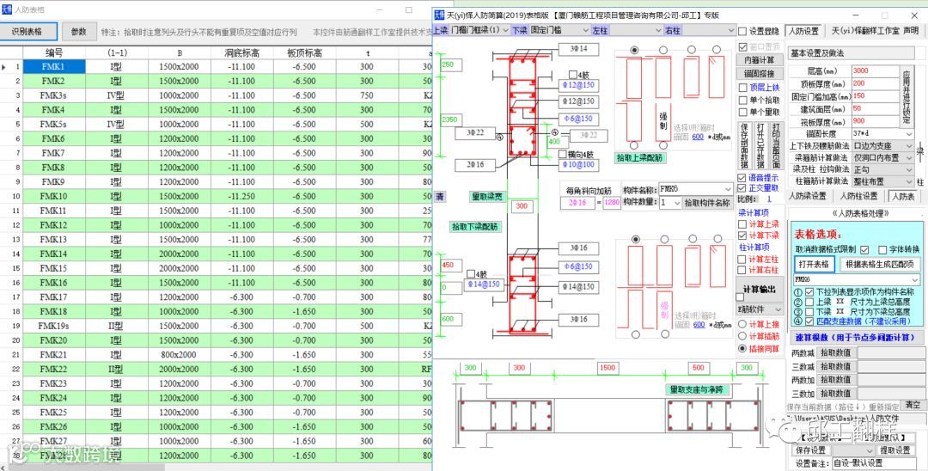This screenshot has height=471, width=928.
Task: Click the 筏板厚度(mm) field with 900
Action: pos(876,121)
